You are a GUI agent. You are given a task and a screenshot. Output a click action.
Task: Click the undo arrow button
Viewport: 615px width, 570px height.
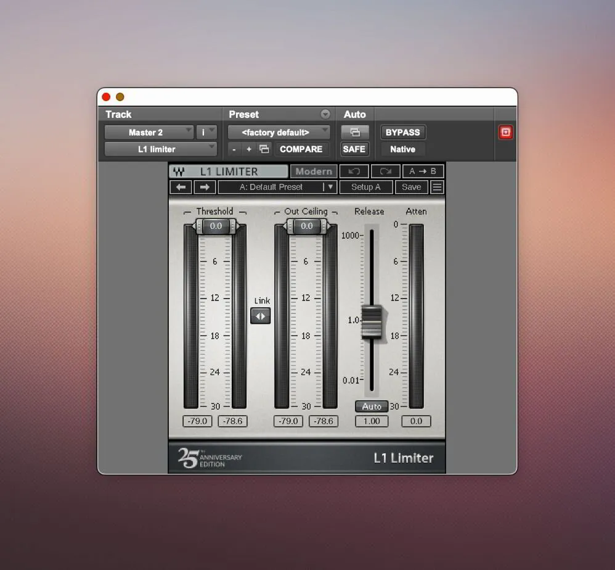pyautogui.click(x=354, y=171)
